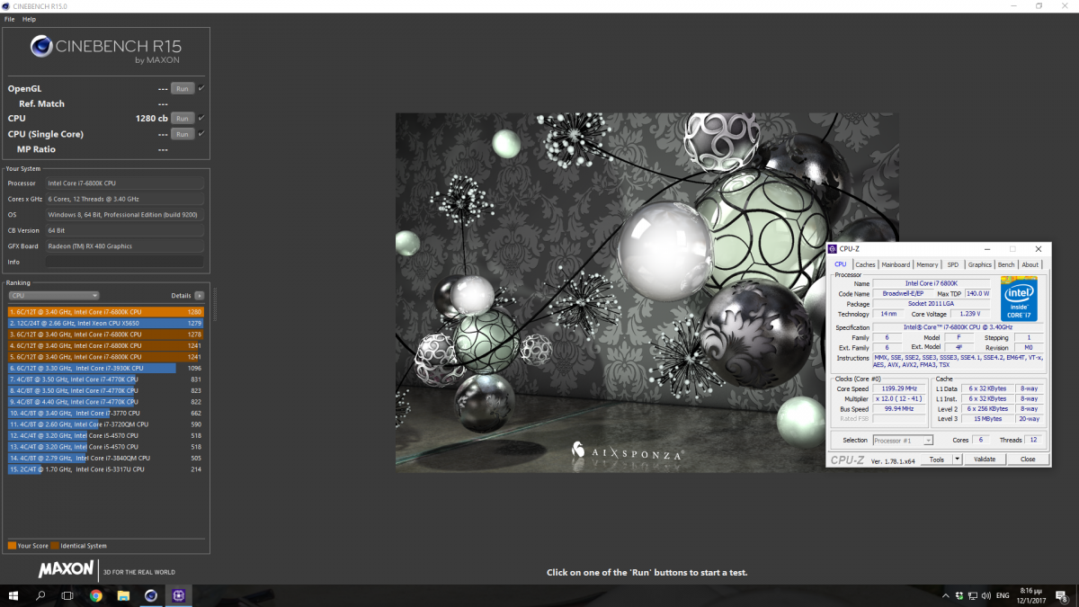Open the Windows Start menu
1079x607 pixels.
(x=13, y=595)
